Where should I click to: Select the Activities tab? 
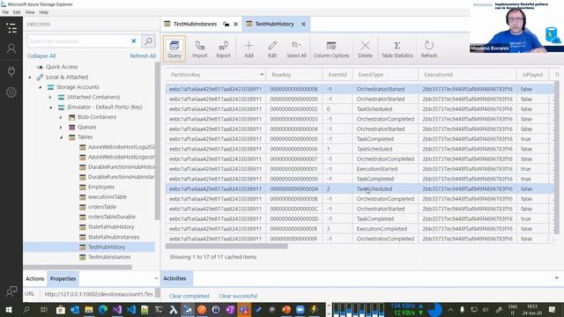coord(174,278)
